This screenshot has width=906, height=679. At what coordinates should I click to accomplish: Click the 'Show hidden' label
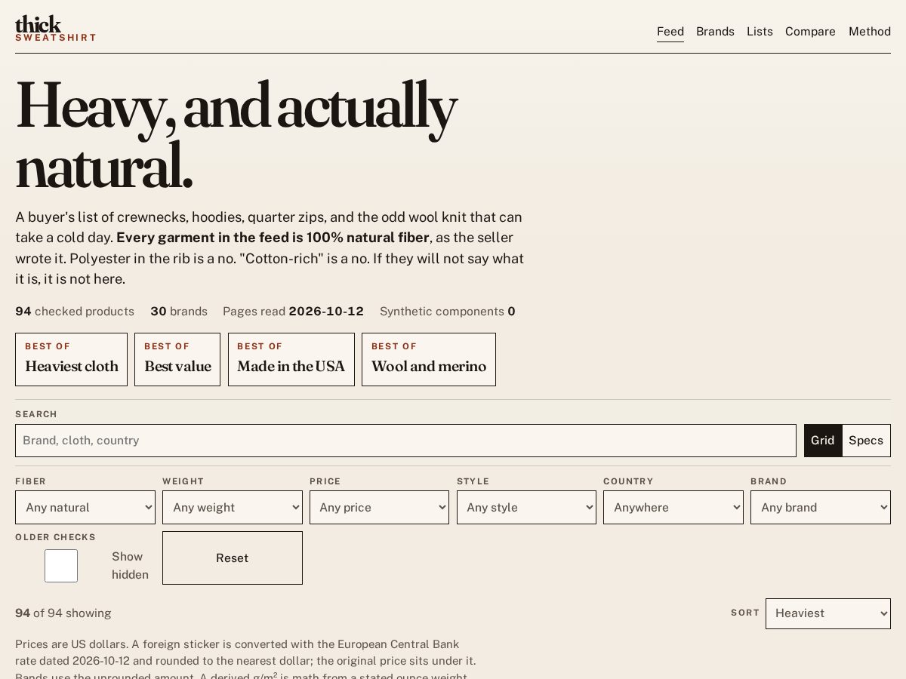tap(130, 566)
